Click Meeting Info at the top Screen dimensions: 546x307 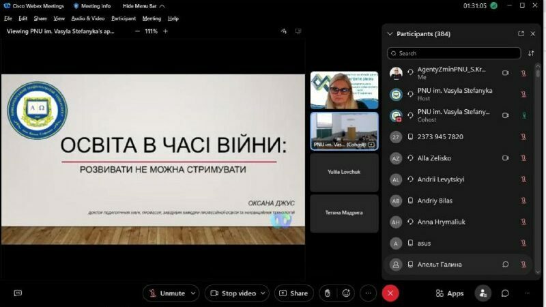[91, 5]
